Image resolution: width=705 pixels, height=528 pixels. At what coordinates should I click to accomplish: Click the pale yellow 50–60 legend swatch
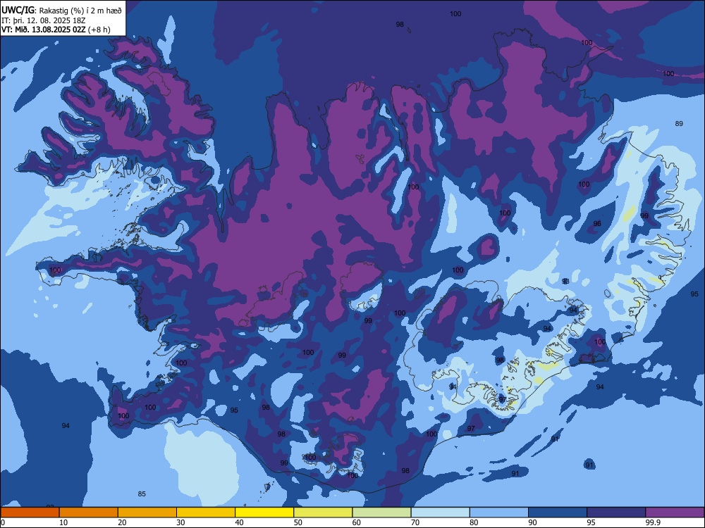tap(323, 513)
